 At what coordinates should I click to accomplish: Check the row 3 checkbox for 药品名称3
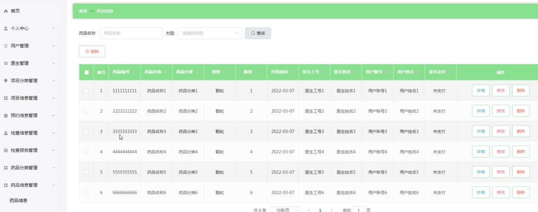[87, 131]
